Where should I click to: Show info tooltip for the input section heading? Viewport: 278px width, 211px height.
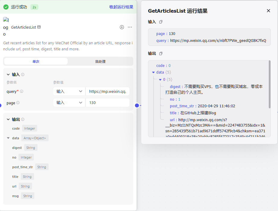pyautogui.click(x=23, y=74)
